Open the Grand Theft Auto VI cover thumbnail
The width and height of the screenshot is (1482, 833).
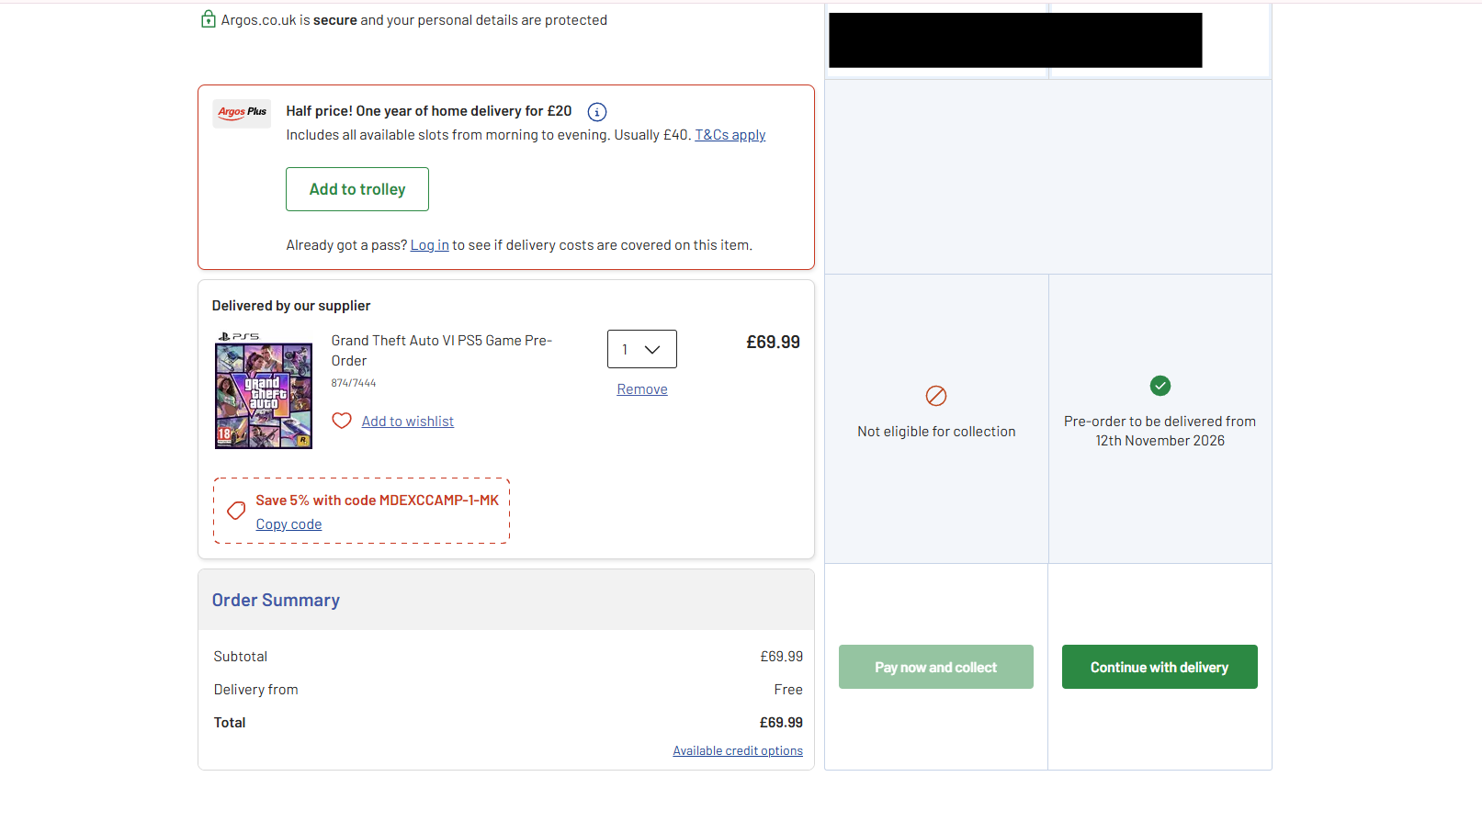264,391
